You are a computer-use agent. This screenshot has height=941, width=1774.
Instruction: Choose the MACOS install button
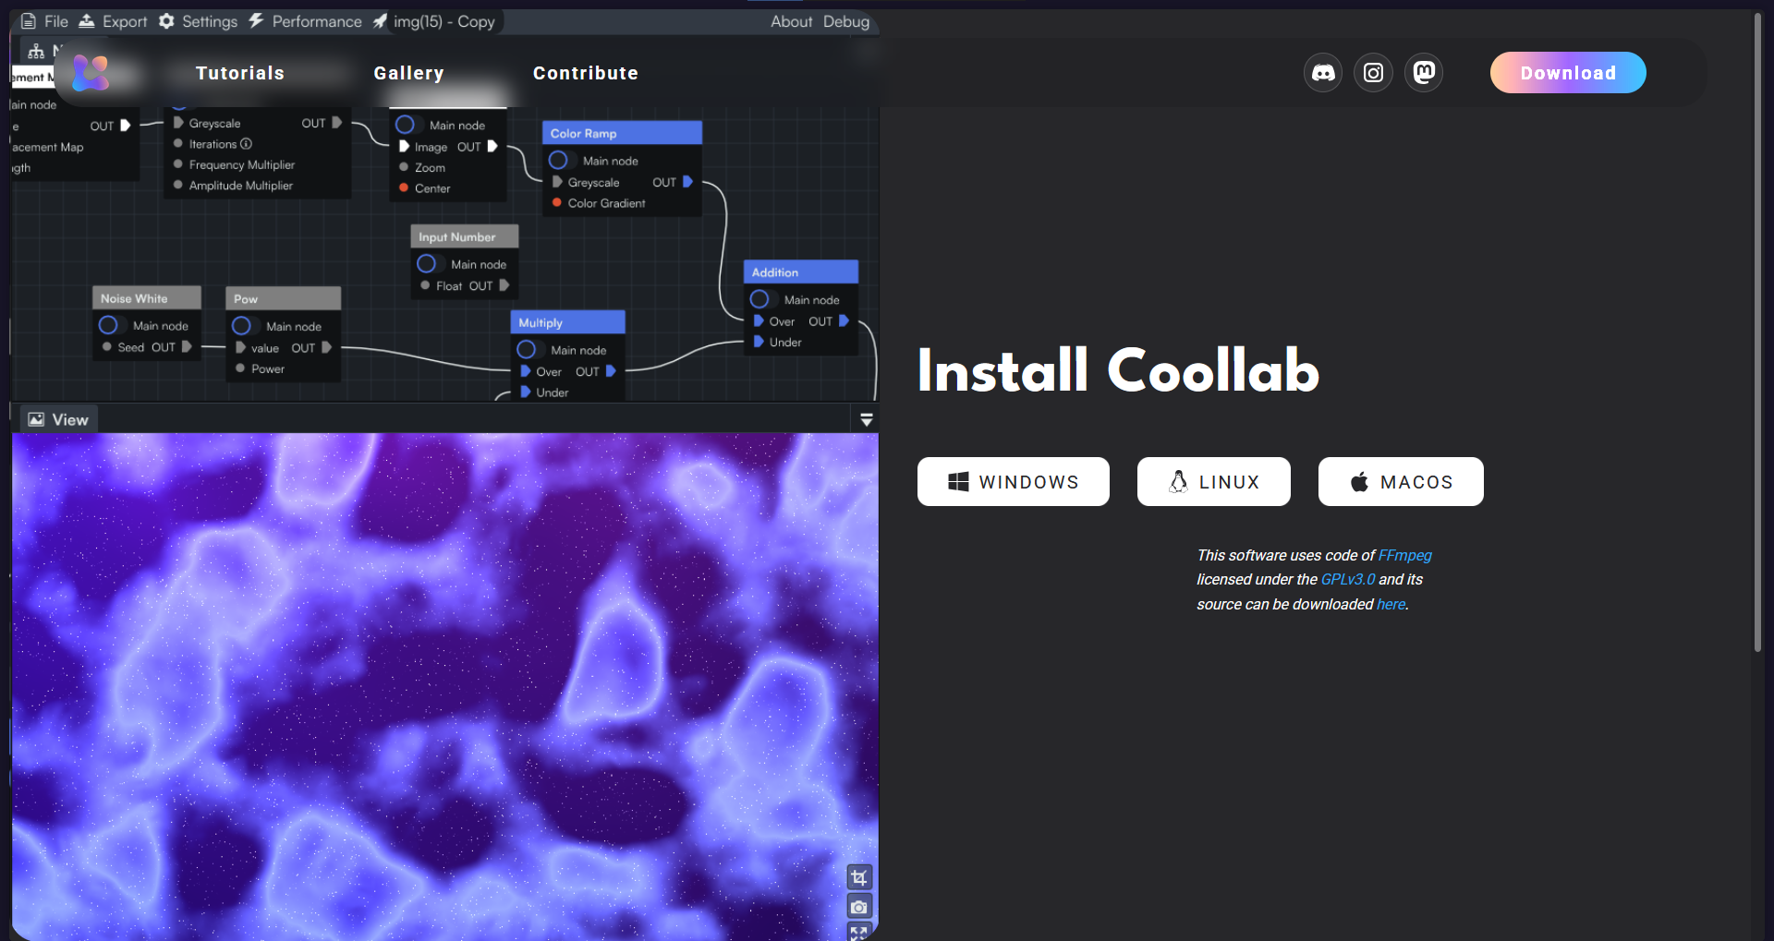click(1401, 482)
